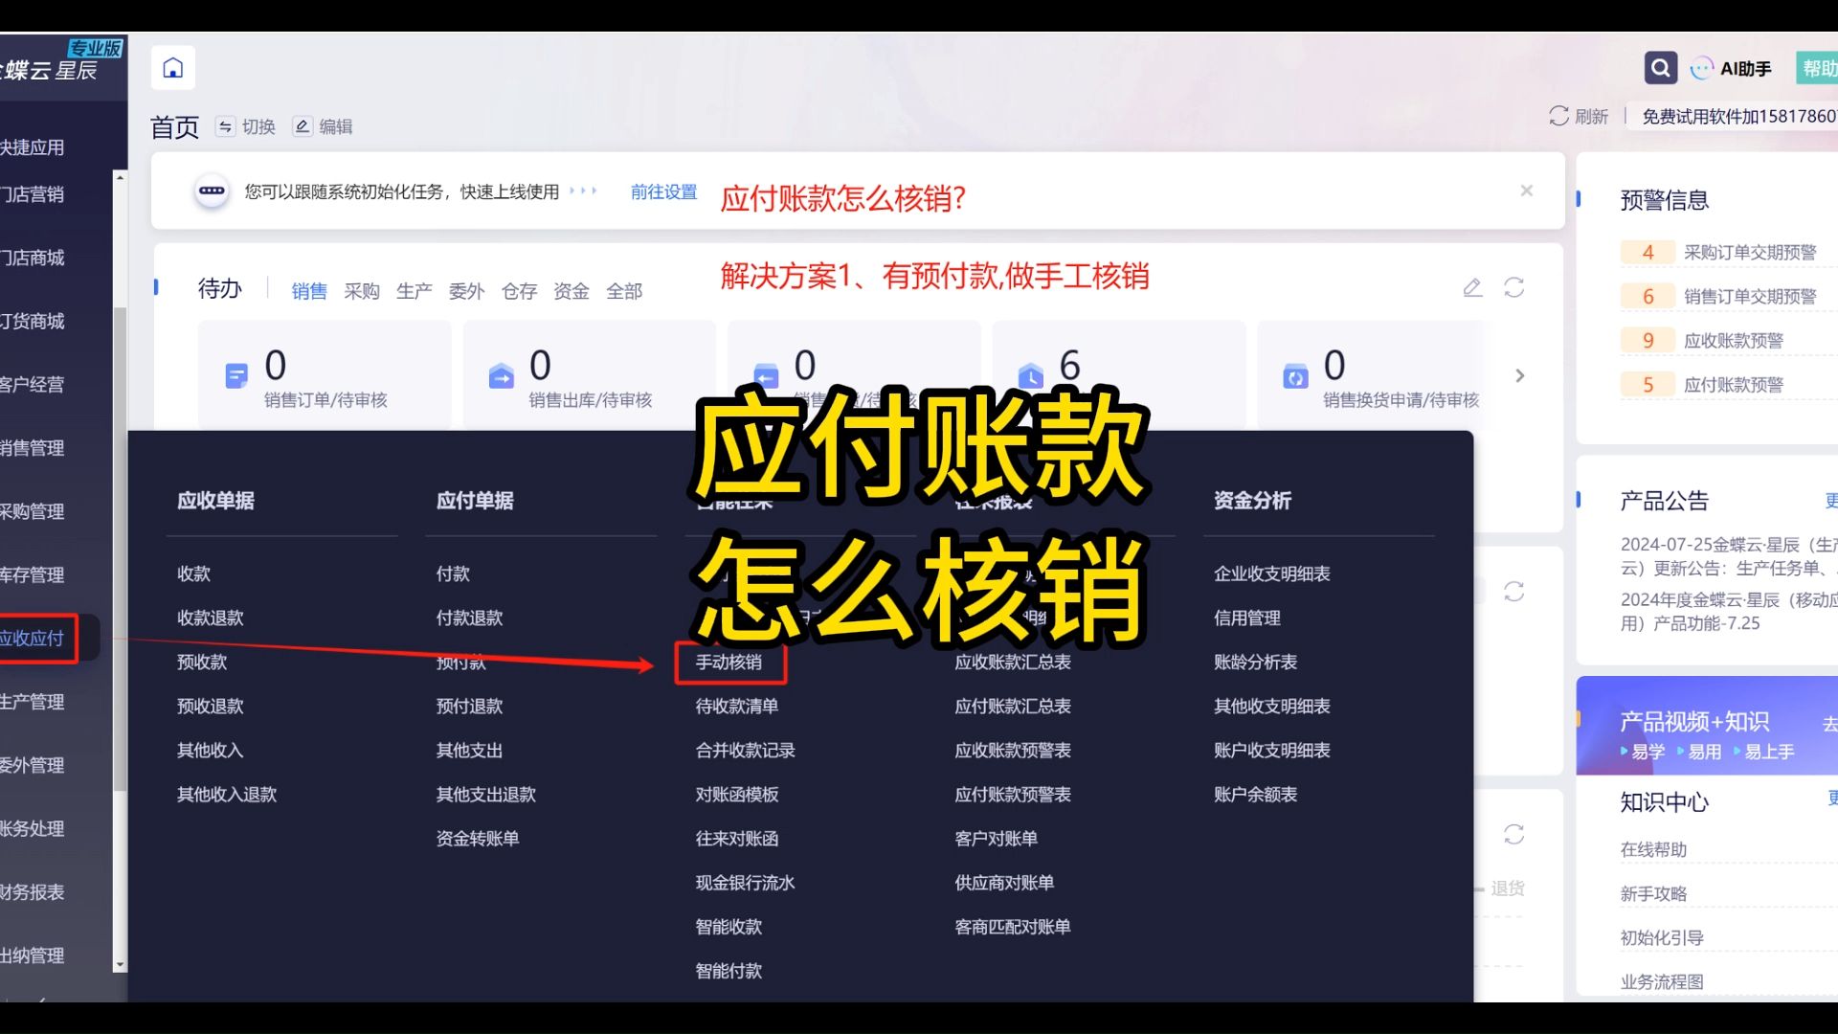Viewport: 1838px width, 1034px height.
Task: Select 手动核销 from the payables menu
Action: click(729, 662)
